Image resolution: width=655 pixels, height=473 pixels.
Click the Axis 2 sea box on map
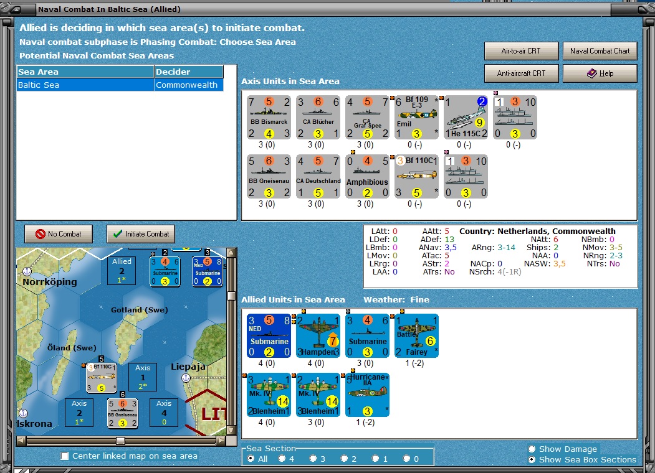pos(79,413)
